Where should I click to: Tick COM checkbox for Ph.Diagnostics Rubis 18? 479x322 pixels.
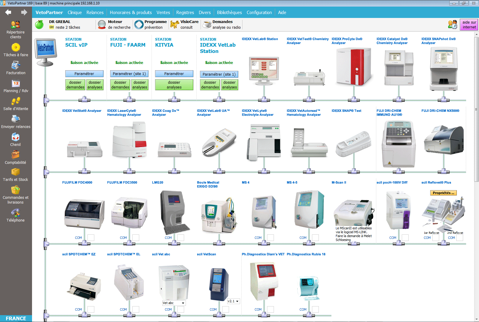[x=315, y=309]
